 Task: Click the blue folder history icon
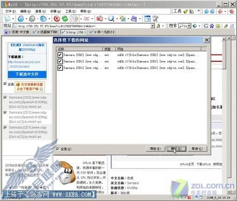click(x=134, y=18)
